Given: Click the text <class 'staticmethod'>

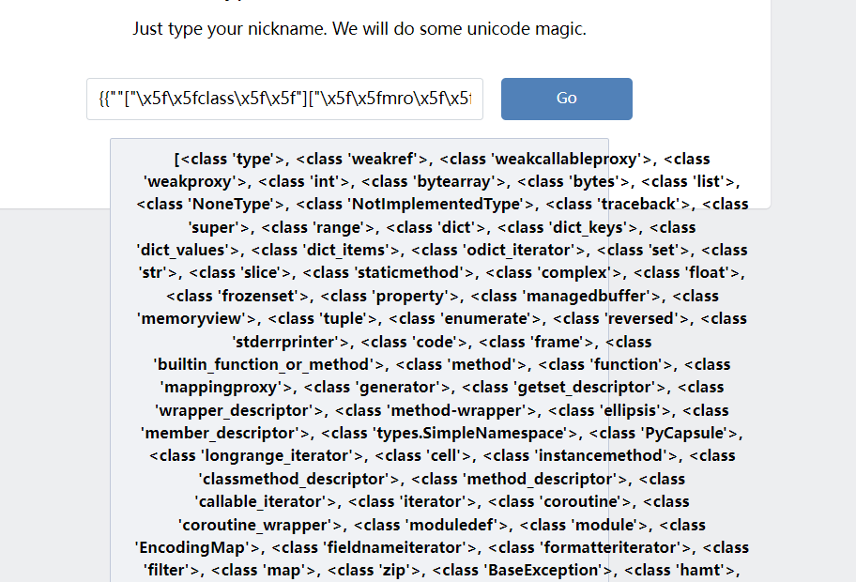Looking at the screenshot, I should coord(389,272).
